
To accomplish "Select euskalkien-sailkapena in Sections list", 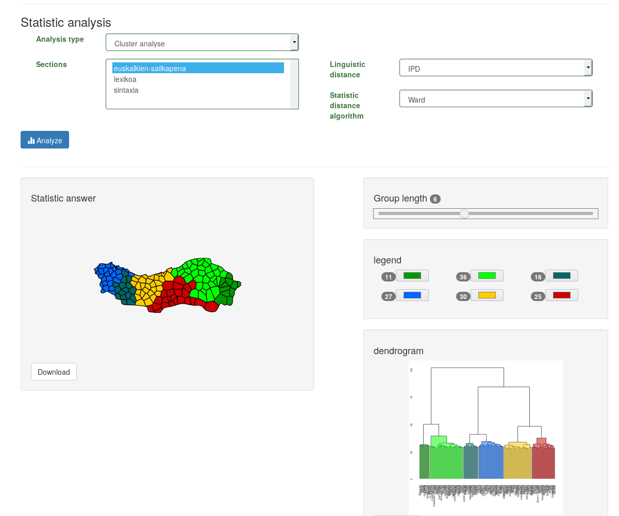I will click(x=198, y=68).
